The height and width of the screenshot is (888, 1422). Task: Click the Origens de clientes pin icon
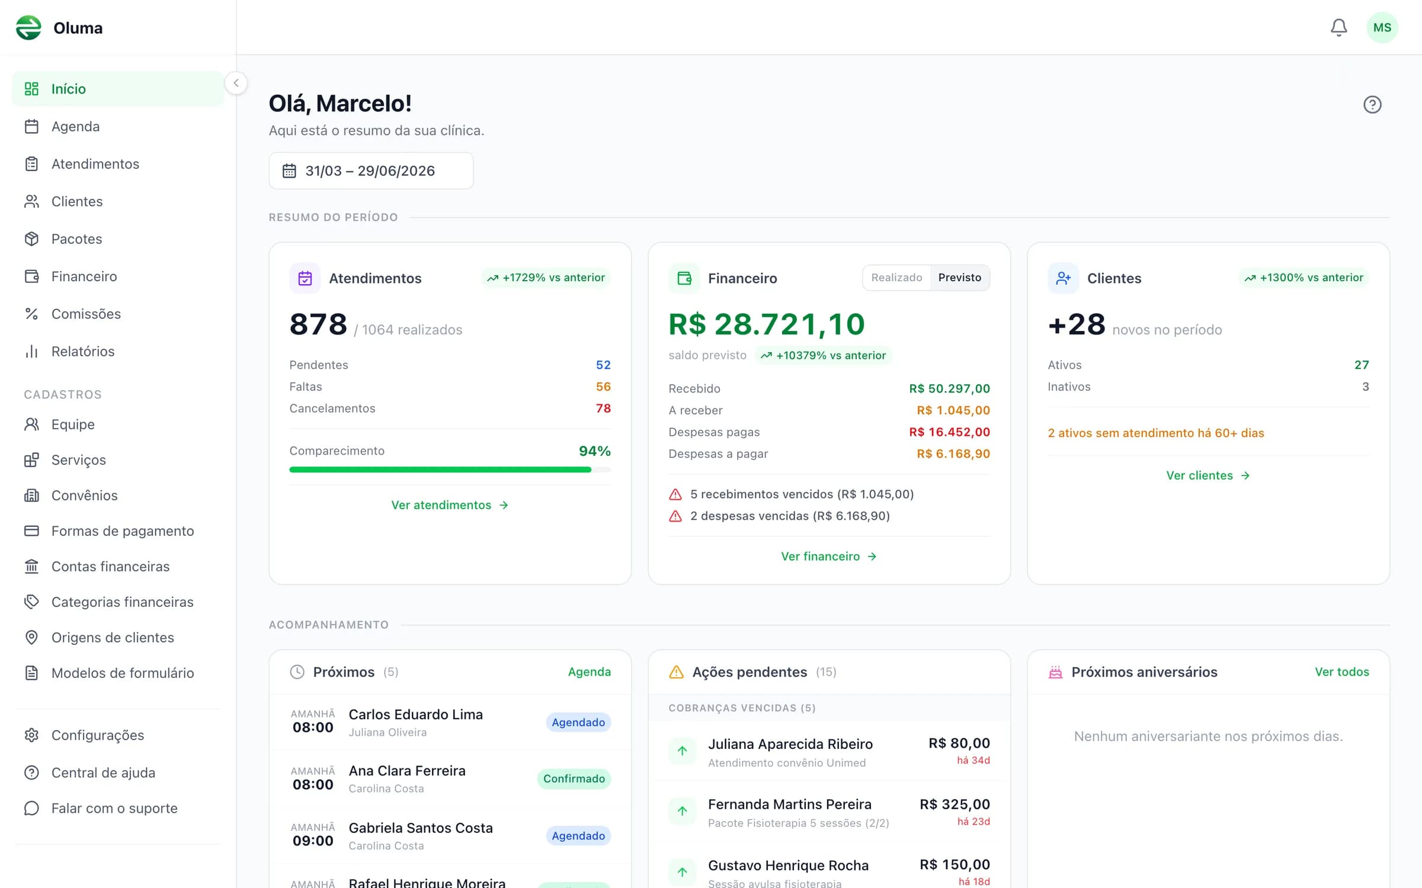click(x=31, y=638)
